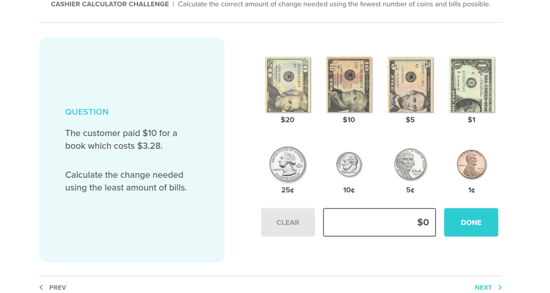Viewport: 550px width, 293px height.
Task: Add a $1 bill
Action: point(471,85)
